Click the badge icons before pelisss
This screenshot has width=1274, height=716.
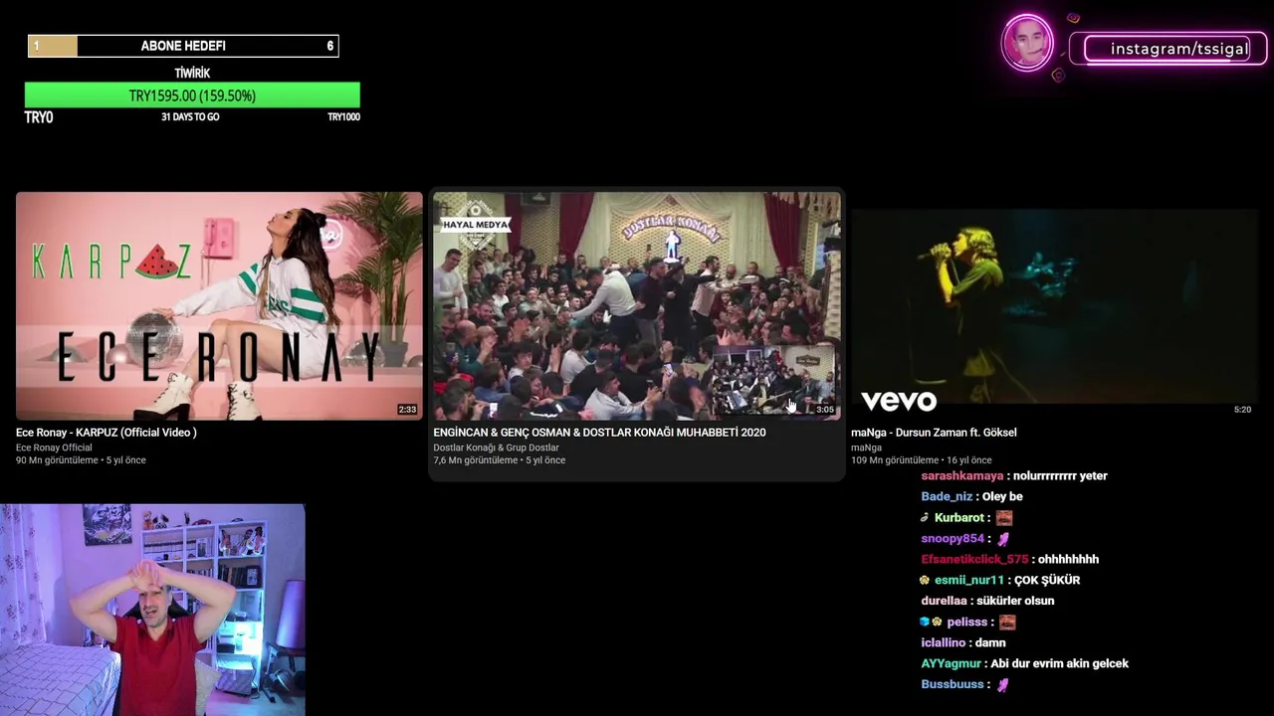point(932,623)
